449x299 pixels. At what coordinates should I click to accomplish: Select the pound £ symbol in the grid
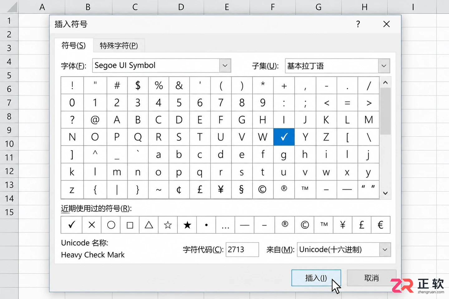coord(200,189)
